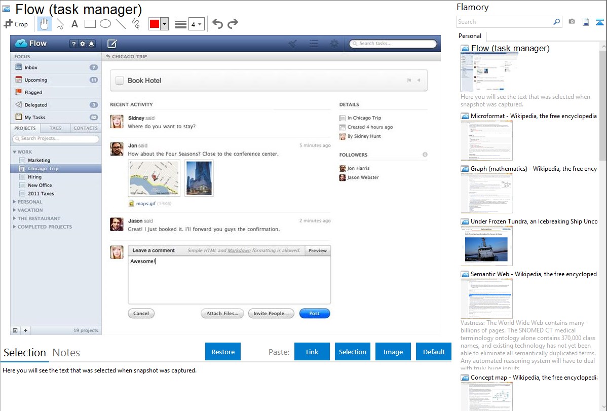Click Attach Files button
The image size is (607, 411).
(x=222, y=313)
